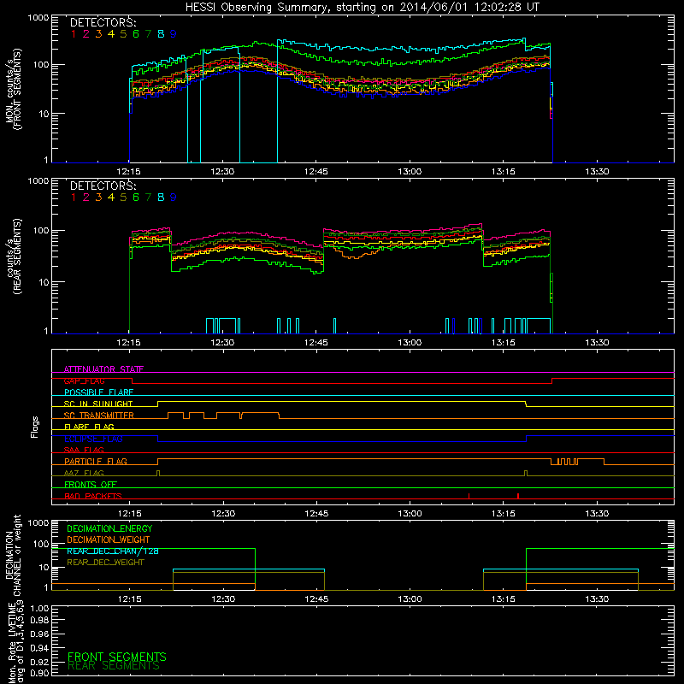Screen dimensions: 684x684
Task: Click the REAR_DEC_WEIGHT legend label
Action: click(105, 563)
